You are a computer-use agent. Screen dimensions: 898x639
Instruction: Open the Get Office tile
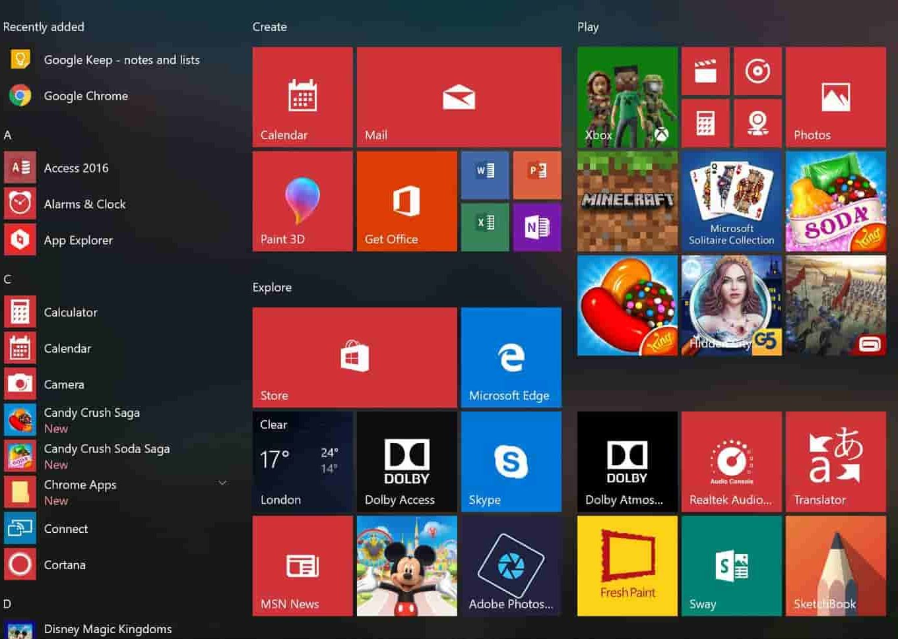(x=406, y=201)
